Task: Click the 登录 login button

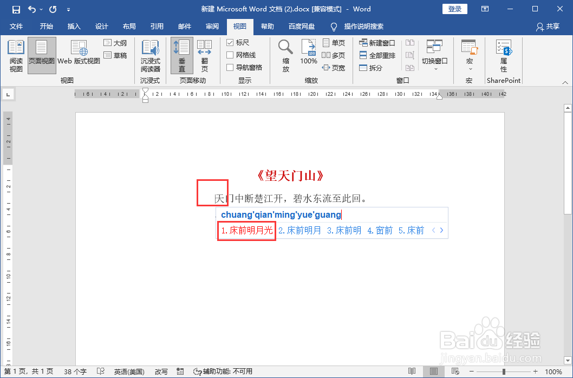Action: click(454, 9)
